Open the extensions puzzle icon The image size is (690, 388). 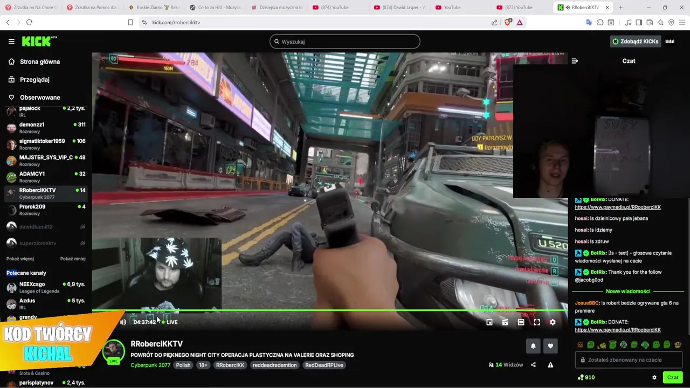600,22
